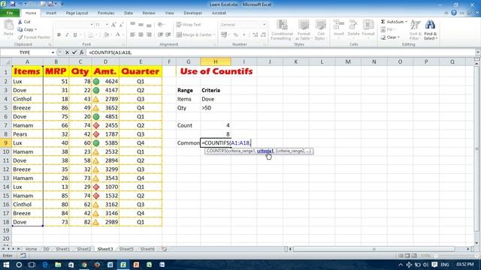This screenshot has width=481, height=270.
Task: Toggle Italic formatting
Action: pos(67,35)
